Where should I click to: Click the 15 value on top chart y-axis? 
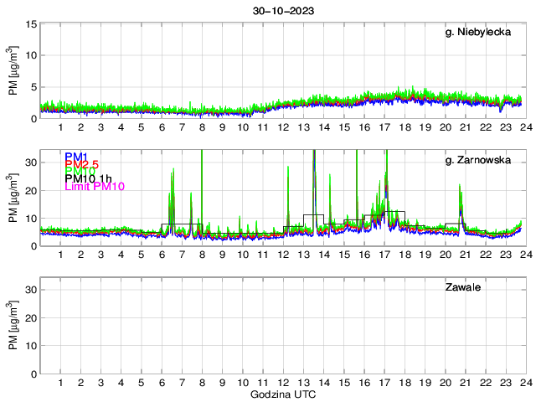coord(29,24)
